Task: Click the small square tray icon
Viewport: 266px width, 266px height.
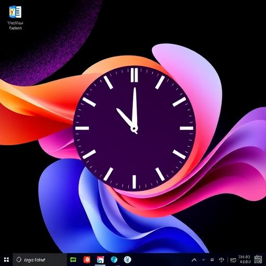Action: click(x=212, y=260)
